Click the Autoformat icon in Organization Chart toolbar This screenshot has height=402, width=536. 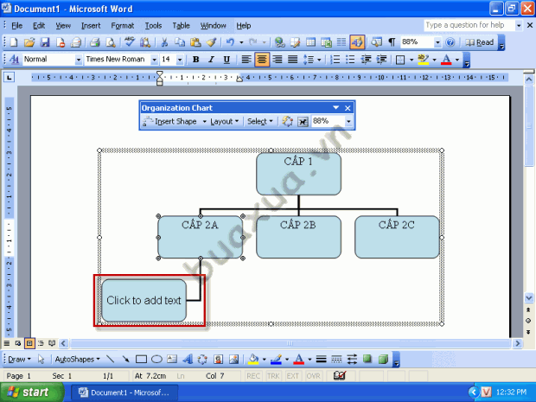tap(288, 121)
